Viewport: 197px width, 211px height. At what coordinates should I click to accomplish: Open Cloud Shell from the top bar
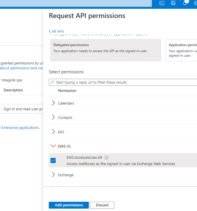coord(162,3)
